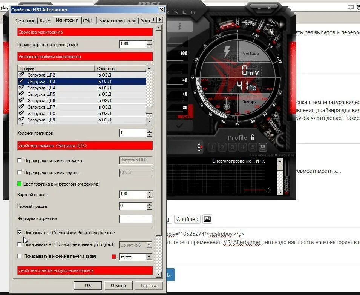Image resolution: width=360 pixels, height=295 pixels.
Task: Enable Переопределить имя группы checkbox
Action: 20,172
